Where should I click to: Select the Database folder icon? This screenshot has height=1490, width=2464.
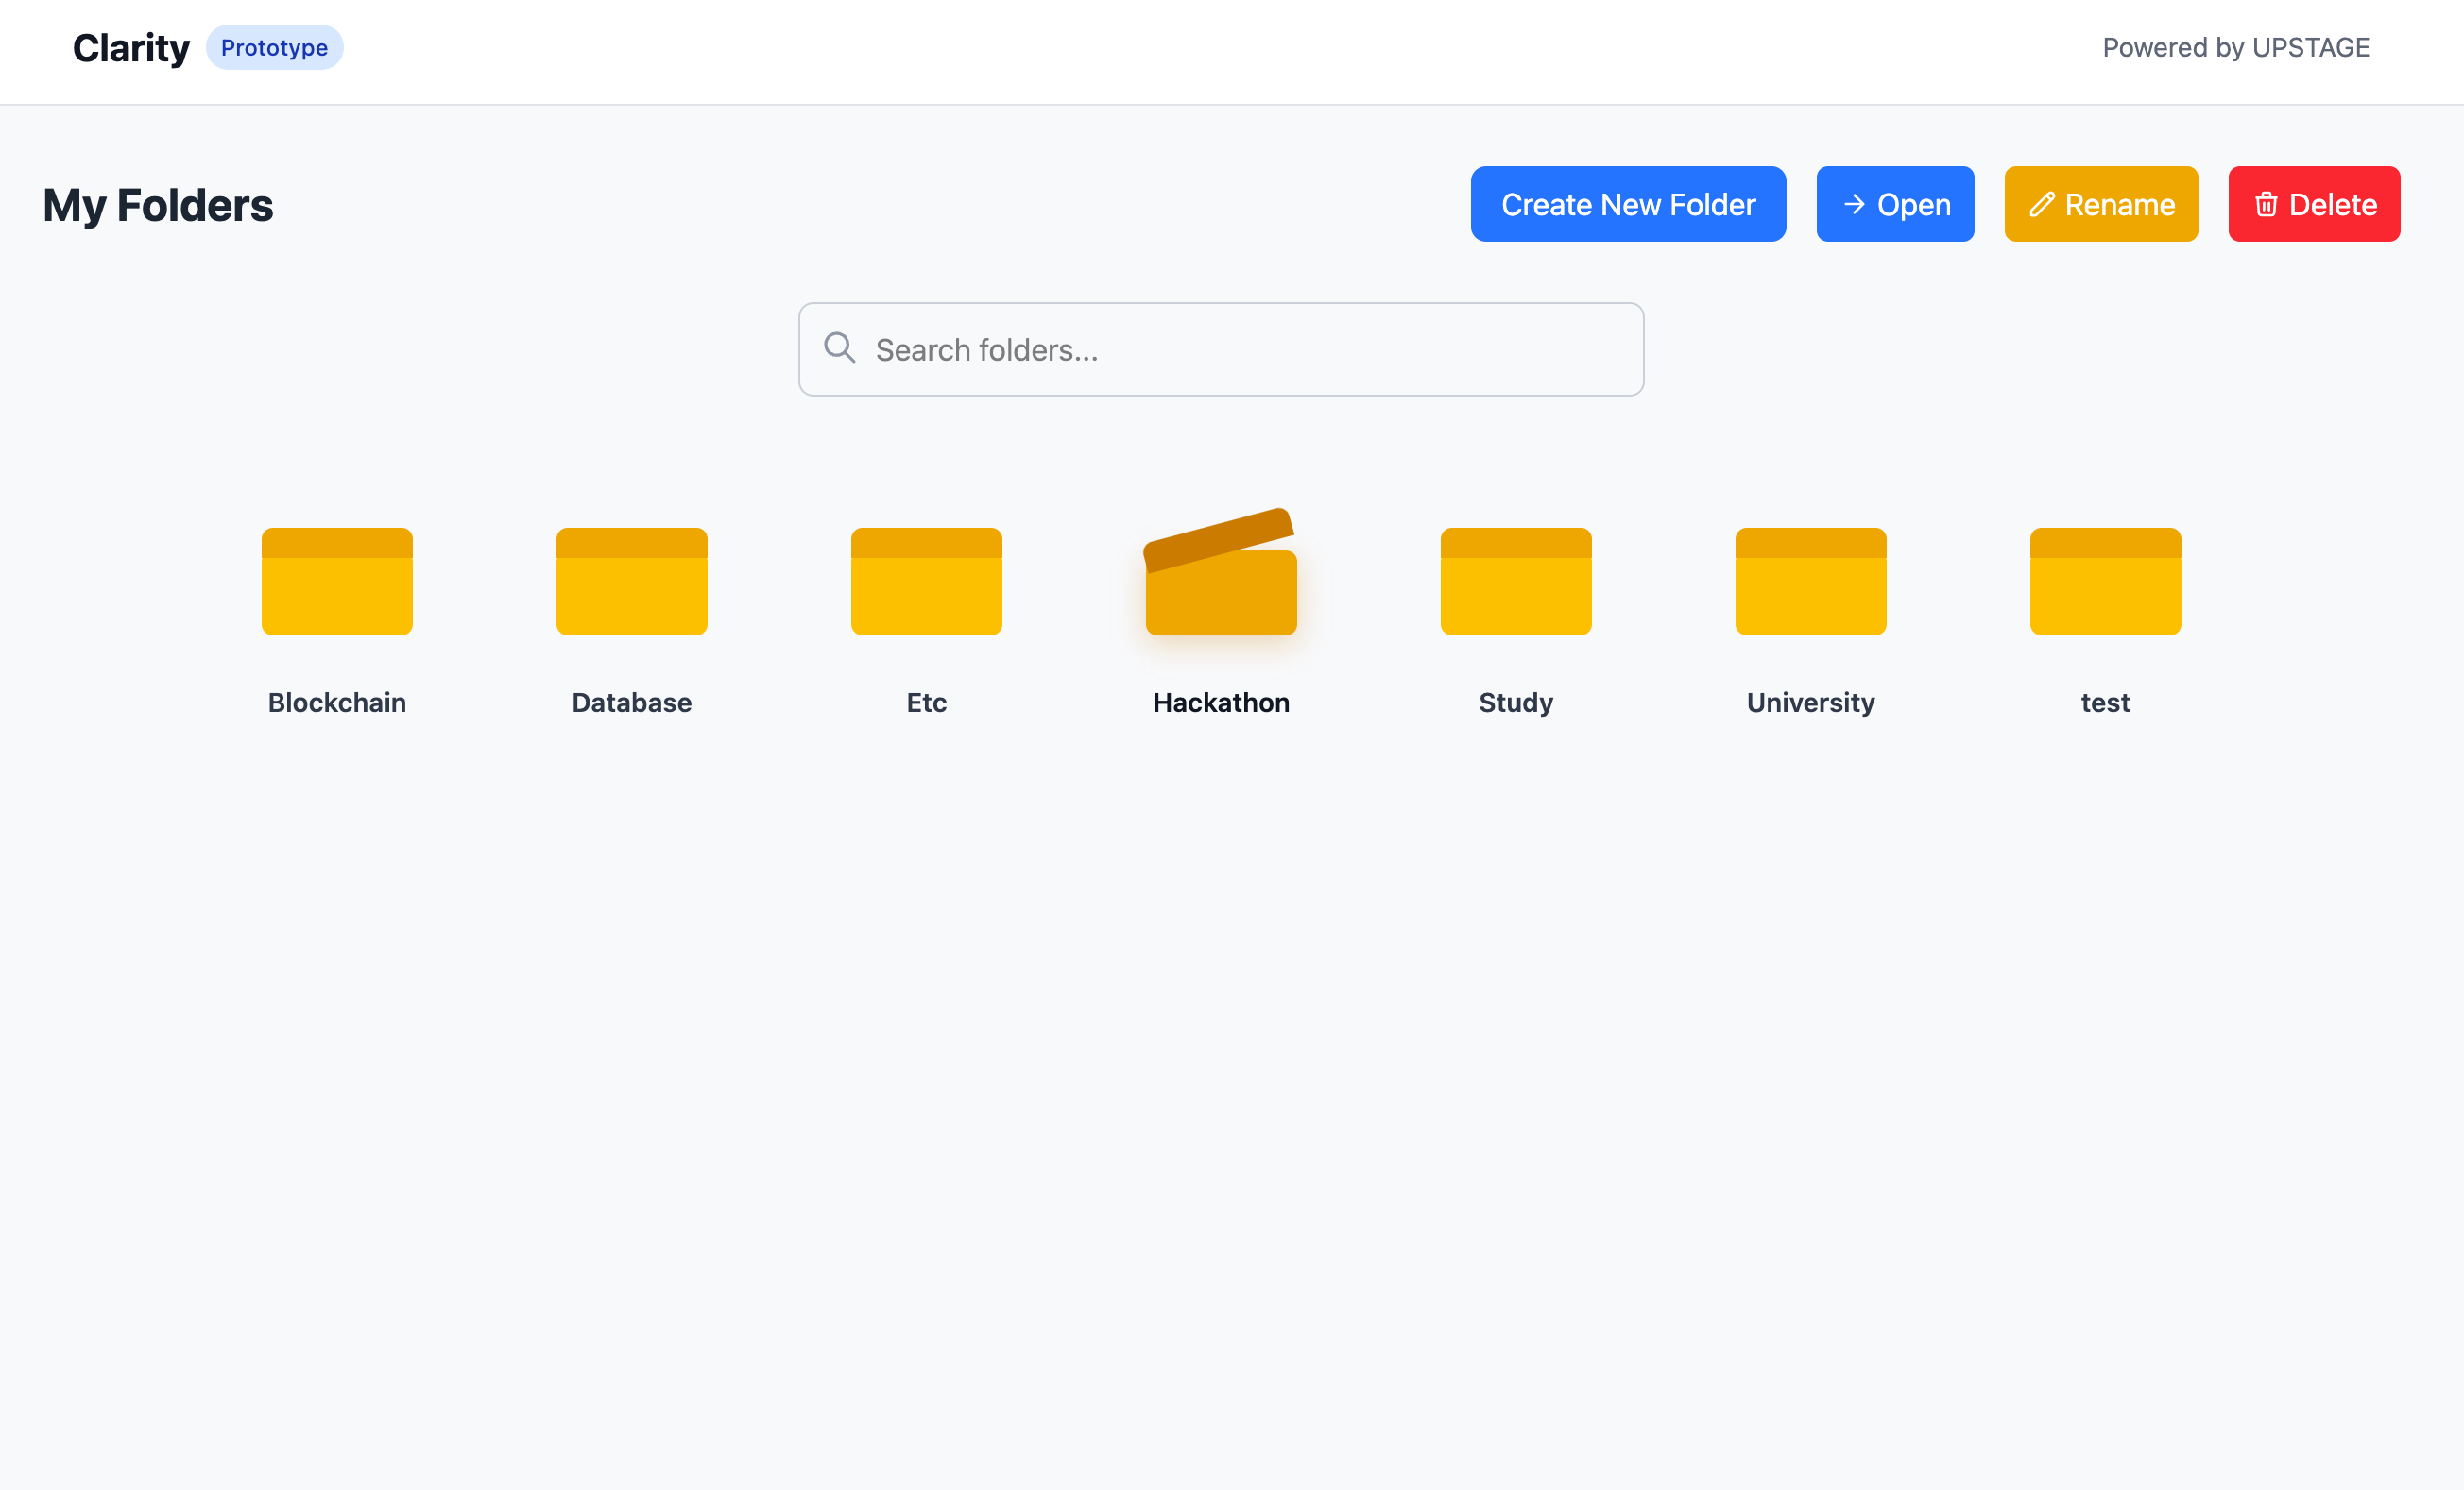coord(632,582)
